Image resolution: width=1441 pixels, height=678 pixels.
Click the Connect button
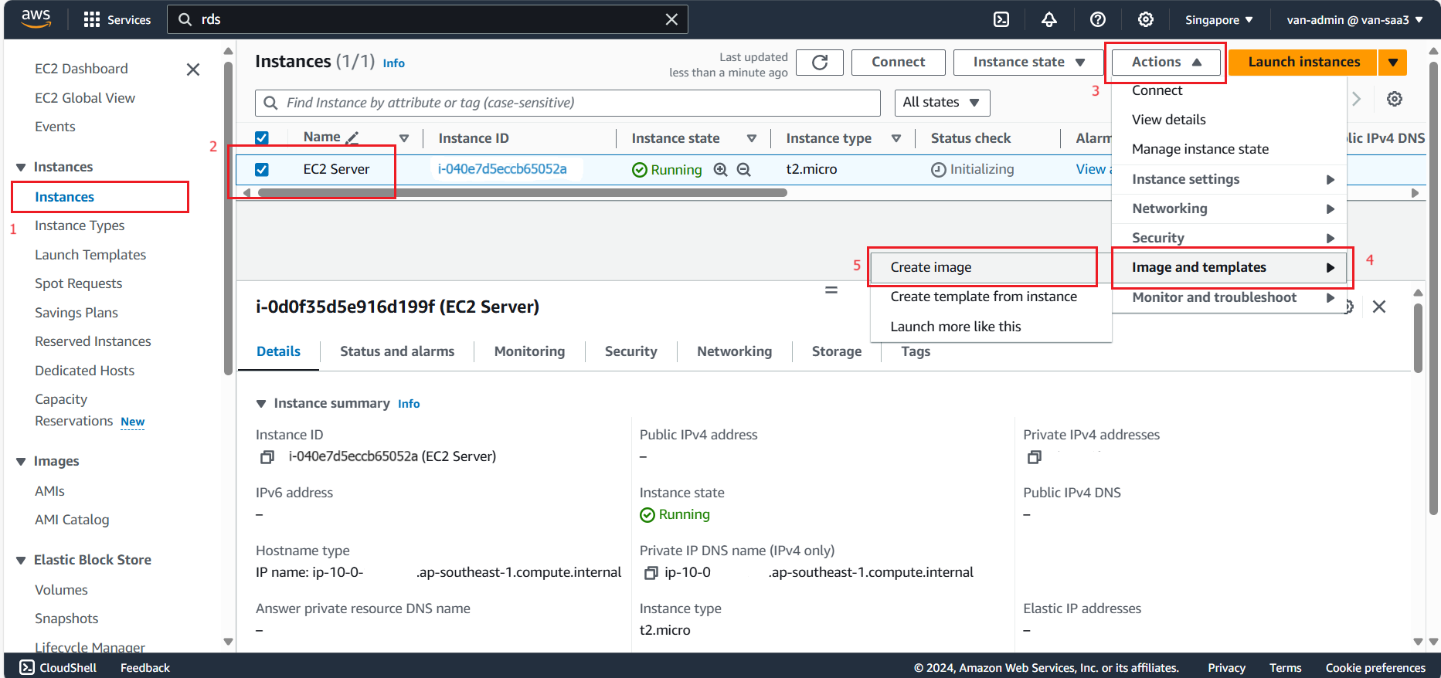(899, 63)
